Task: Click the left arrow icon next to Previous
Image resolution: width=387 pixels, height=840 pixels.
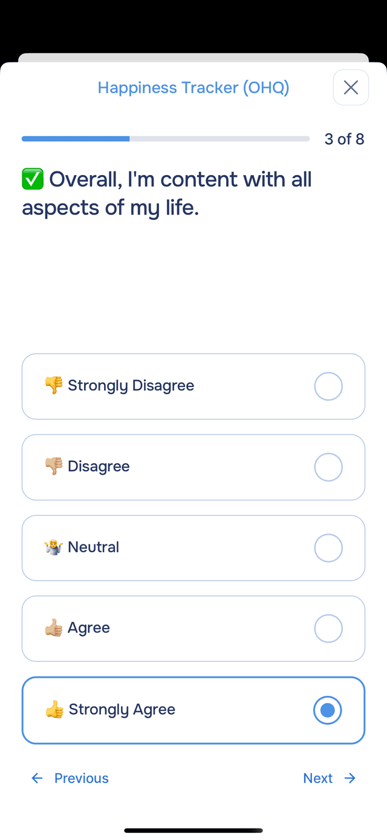Action: coord(37,778)
